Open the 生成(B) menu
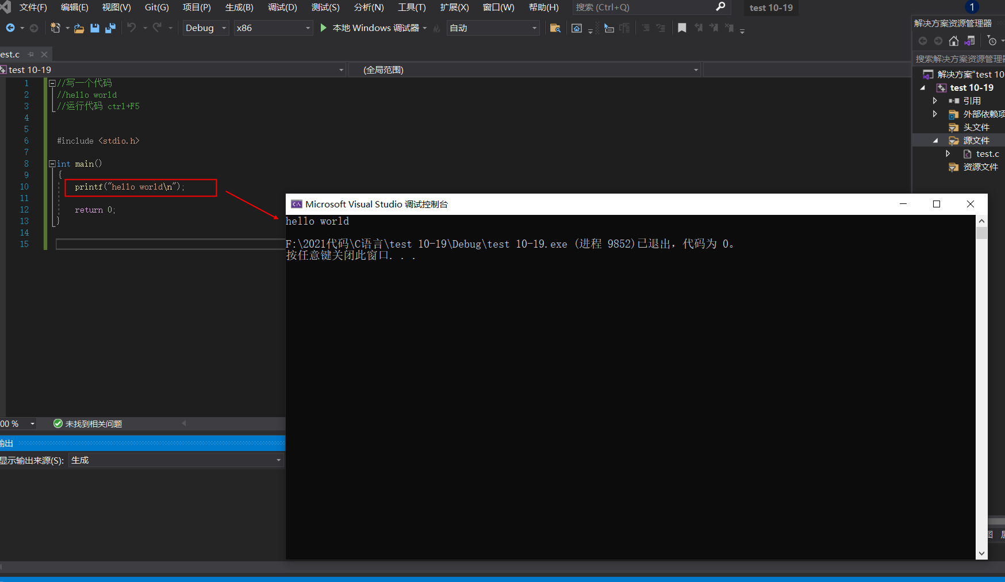The image size is (1005, 582). [239, 7]
